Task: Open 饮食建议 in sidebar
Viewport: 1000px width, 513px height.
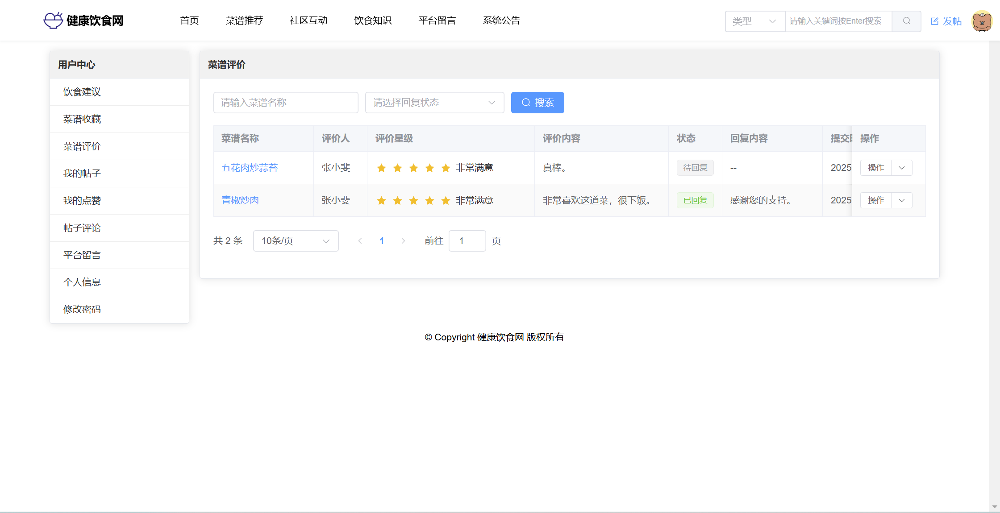Action: (82, 92)
